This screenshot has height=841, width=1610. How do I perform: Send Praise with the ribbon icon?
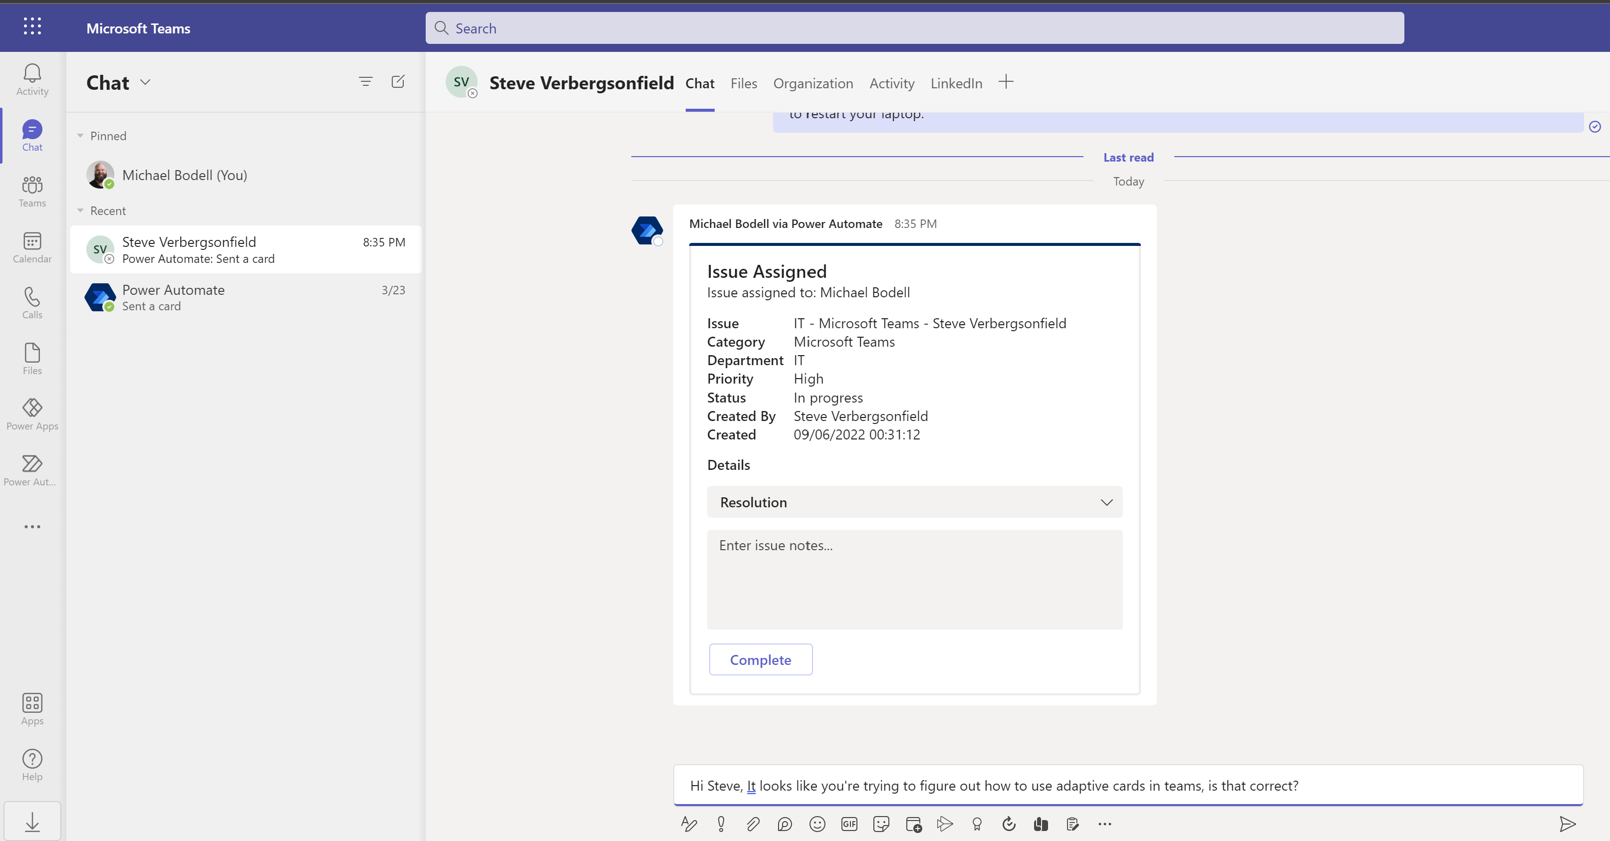click(x=977, y=824)
